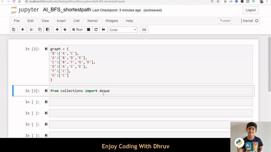
Task: Click into the graph definition code cell
Action: tap(151, 64)
